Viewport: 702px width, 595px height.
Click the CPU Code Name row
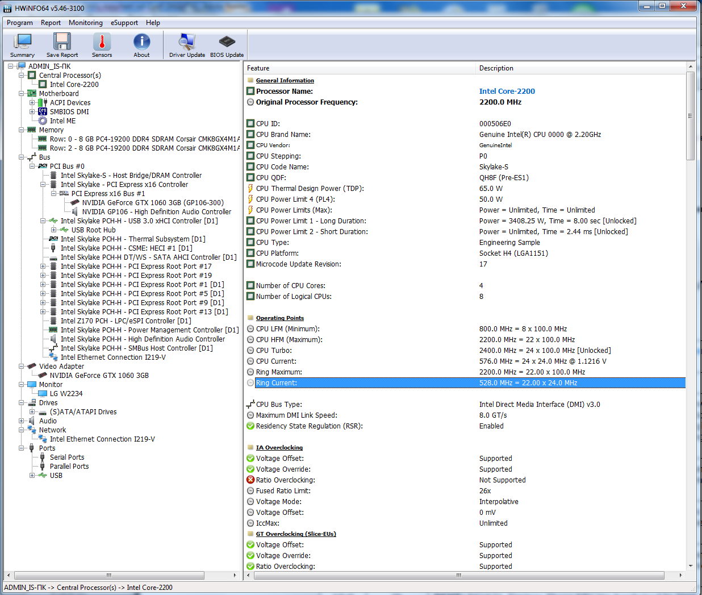[x=466, y=167]
